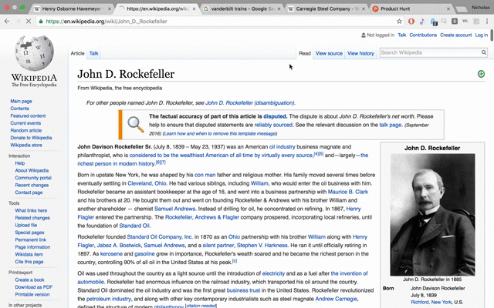
Task: Click the Printable version link
Action: click(x=32, y=294)
